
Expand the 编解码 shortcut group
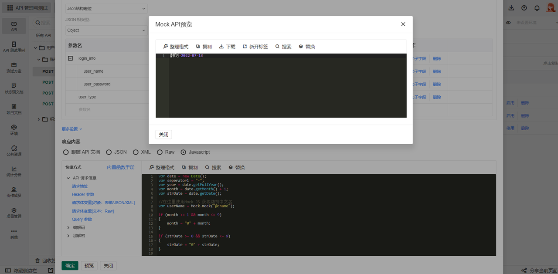[x=68, y=227]
